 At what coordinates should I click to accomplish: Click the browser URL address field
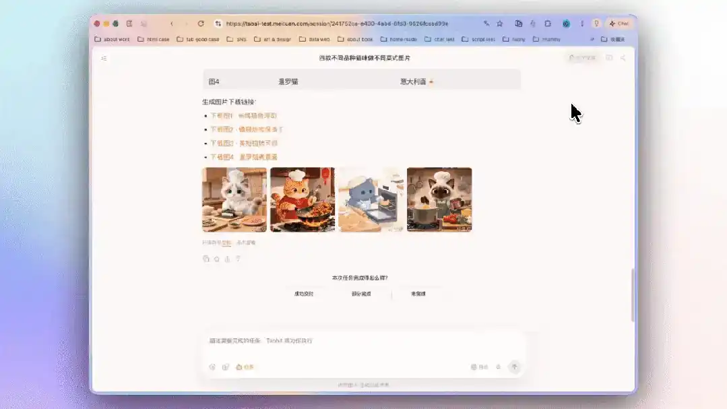click(x=337, y=24)
